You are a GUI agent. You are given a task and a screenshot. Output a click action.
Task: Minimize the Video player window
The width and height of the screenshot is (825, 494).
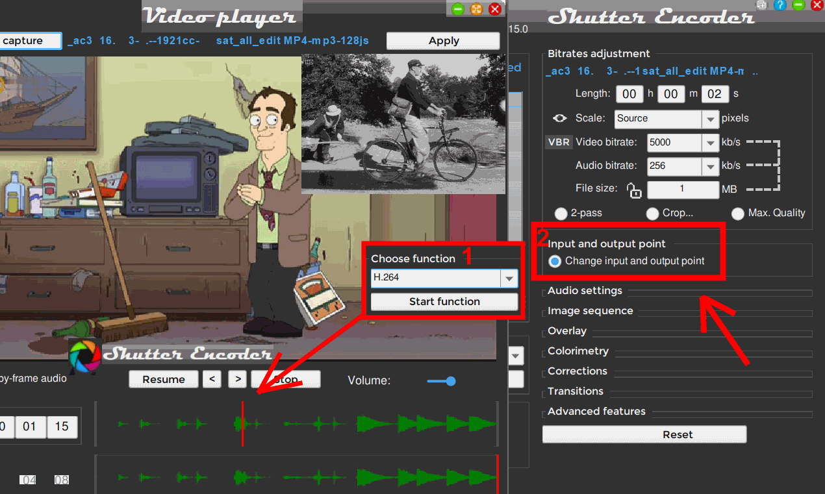[458, 9]
